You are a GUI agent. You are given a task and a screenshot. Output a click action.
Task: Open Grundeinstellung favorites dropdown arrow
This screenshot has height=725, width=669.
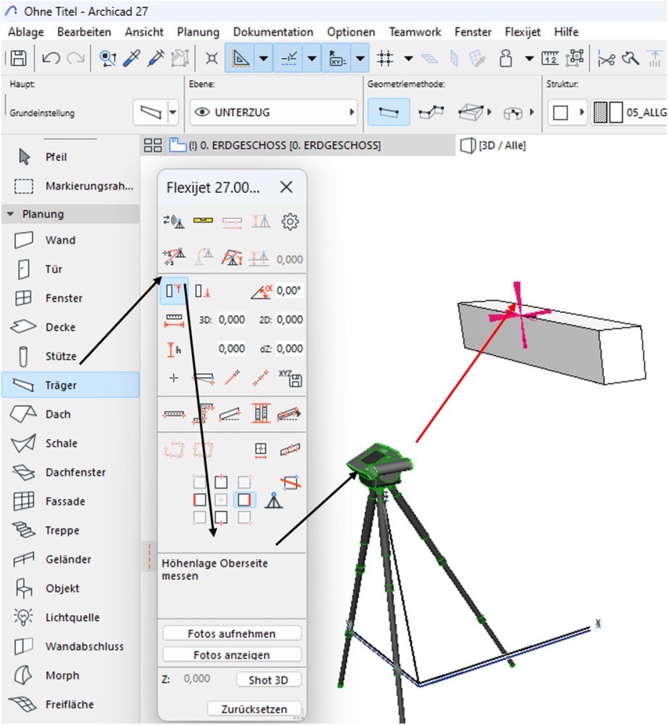pos(173,112)
